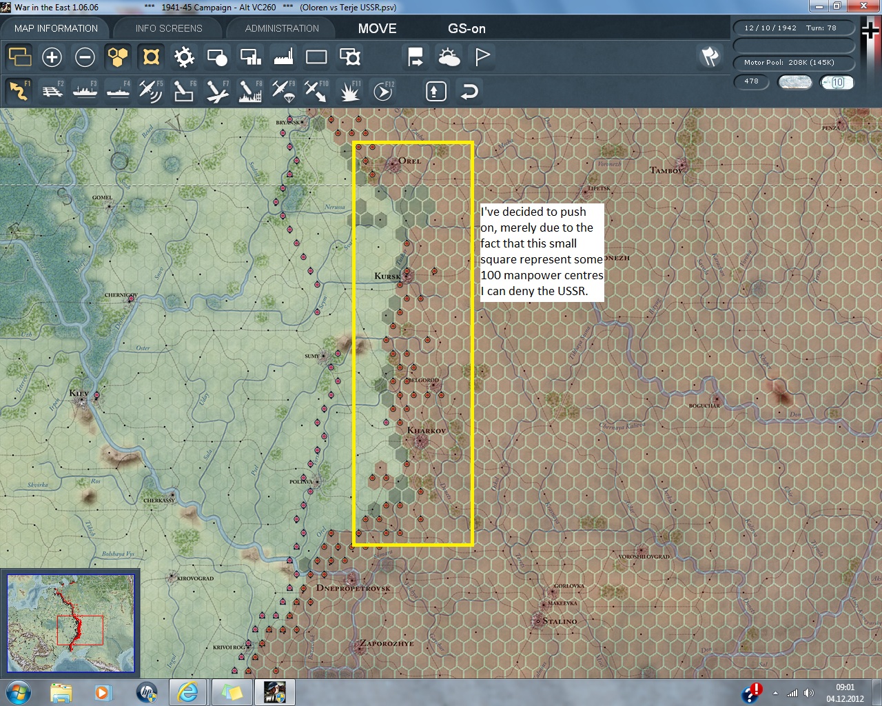Click the Orel city on the map
This screenshot has height=706, width=882.
[393, 164]
